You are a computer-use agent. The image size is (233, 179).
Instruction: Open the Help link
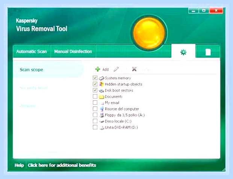tap(19, 165)
